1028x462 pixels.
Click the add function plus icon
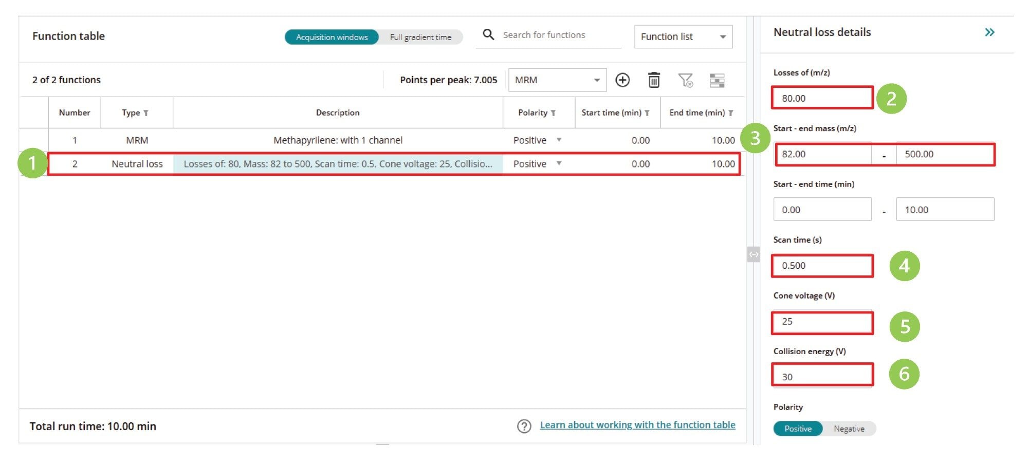622,80
